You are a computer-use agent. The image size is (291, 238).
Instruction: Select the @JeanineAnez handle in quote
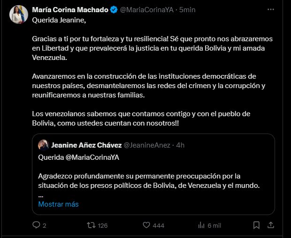pyautogui.click(x=146, y=145)
